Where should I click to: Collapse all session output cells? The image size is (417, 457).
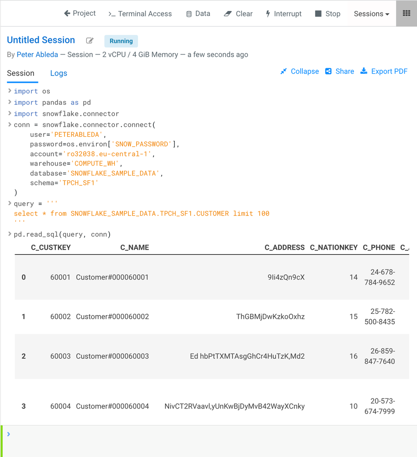[299, 71]
